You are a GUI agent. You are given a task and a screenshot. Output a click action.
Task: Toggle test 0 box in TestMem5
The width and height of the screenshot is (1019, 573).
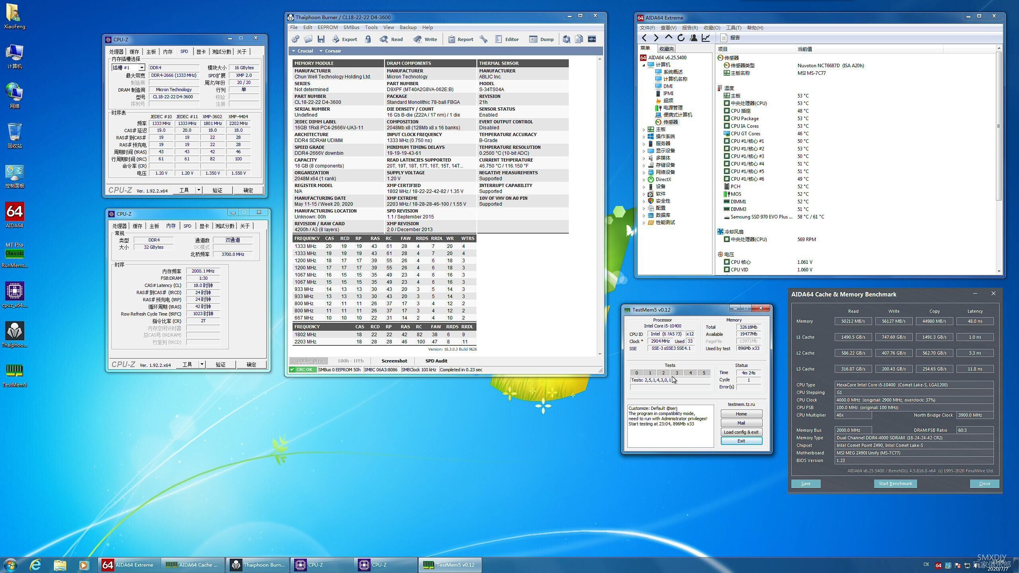pos(636,373)
